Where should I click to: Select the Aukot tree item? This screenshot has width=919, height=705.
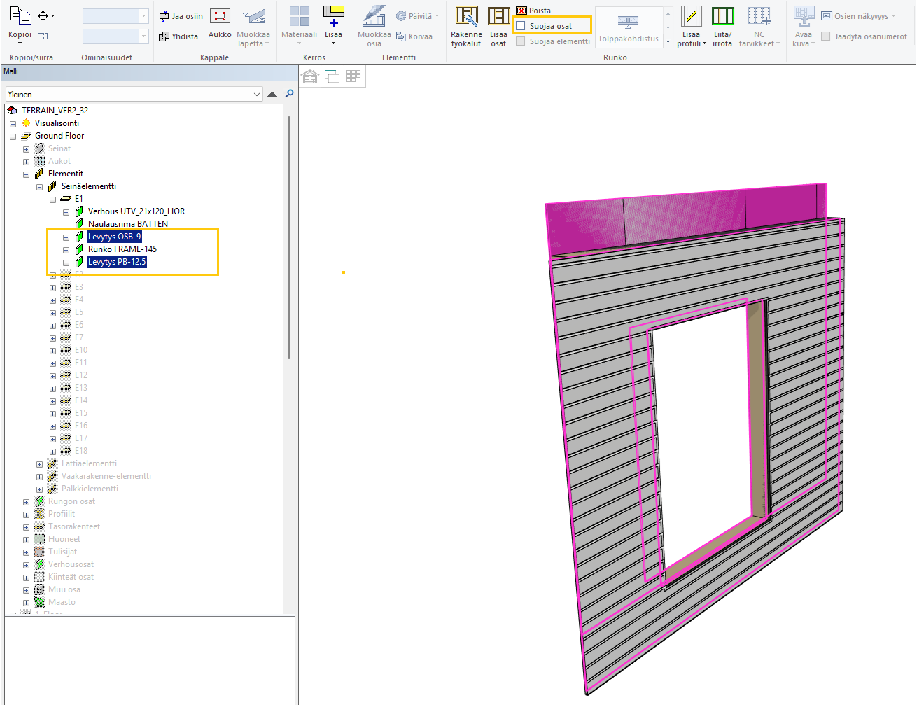coord(59,161)
